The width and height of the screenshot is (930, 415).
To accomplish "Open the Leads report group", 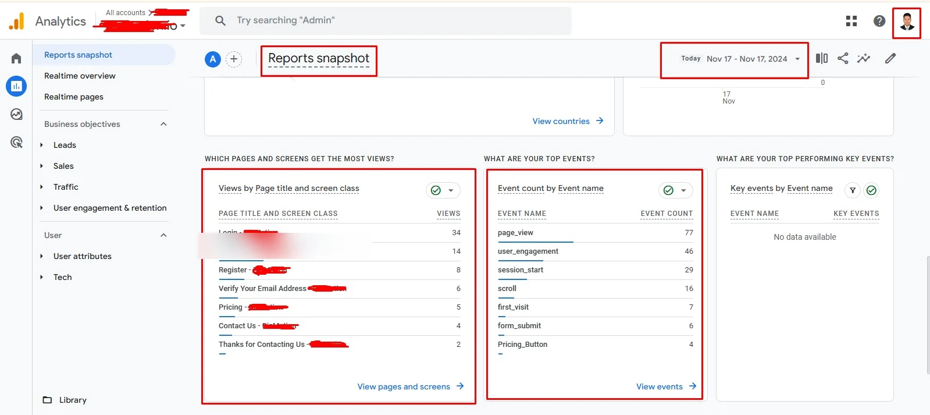I will coord(65,145).
